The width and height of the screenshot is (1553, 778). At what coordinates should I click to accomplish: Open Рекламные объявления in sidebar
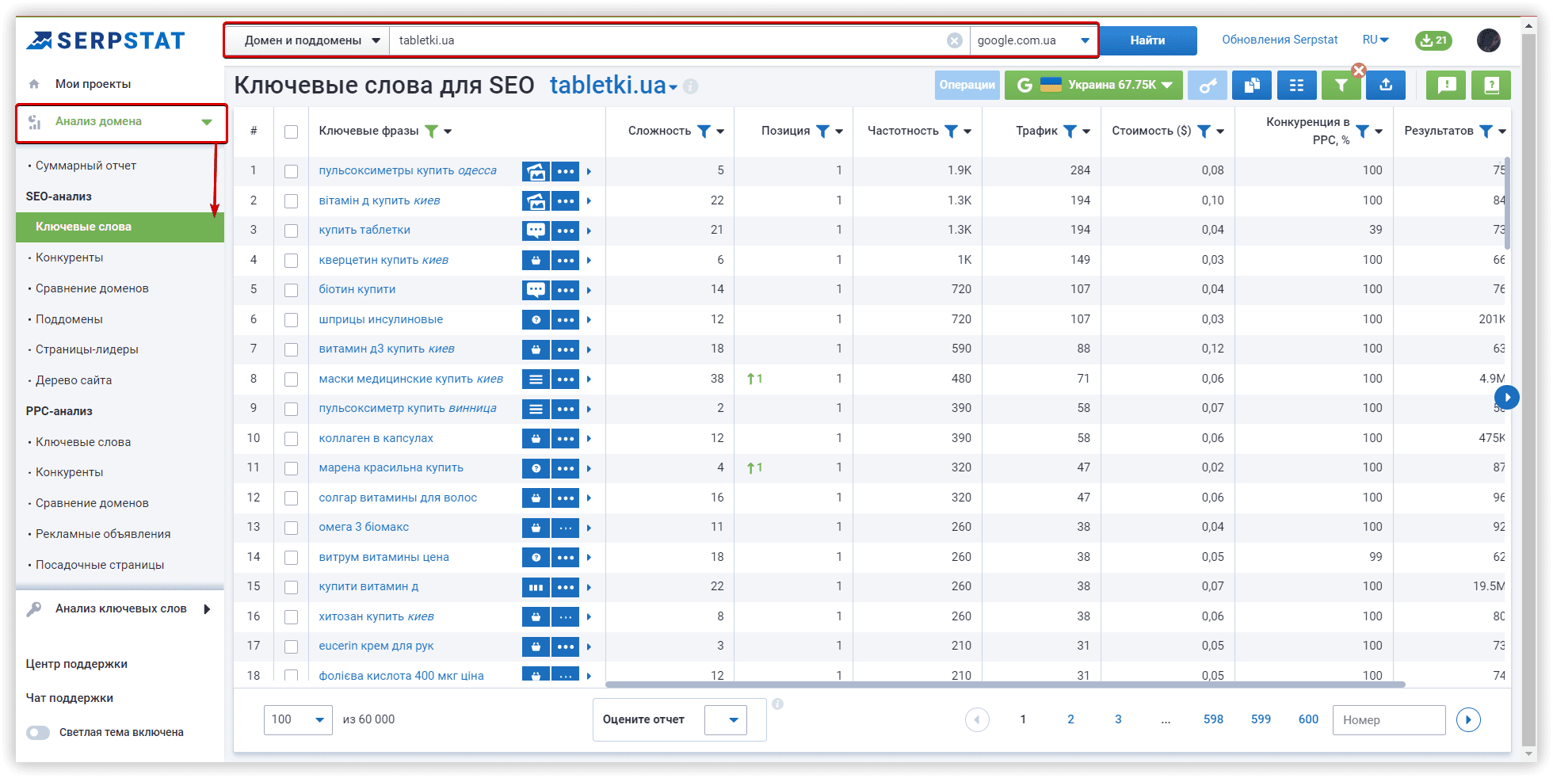tap(103, 535)
